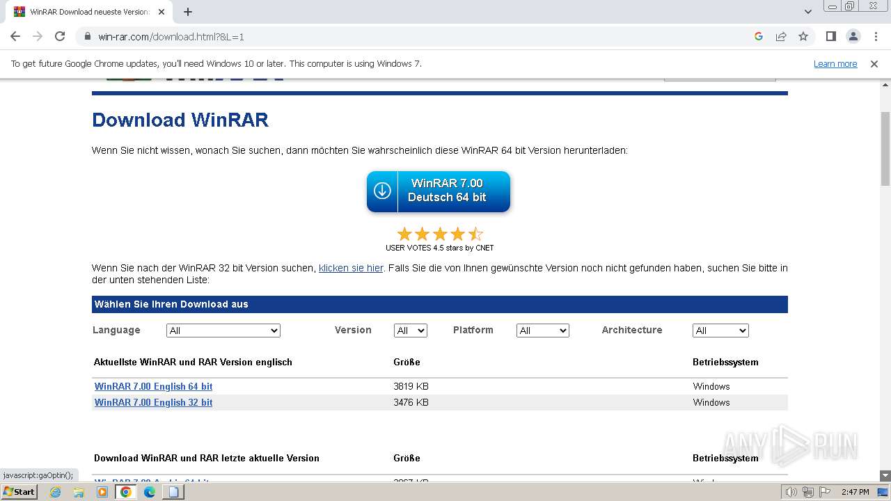Launch Internet Explorer from taskbar

[56, 492]
